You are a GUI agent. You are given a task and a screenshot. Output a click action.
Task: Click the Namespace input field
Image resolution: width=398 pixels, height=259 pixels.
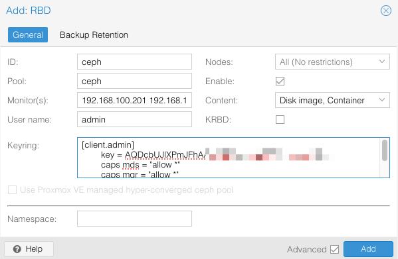pos(134,219)
